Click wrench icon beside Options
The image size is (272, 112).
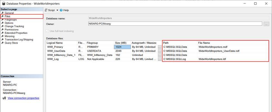[x=3, y=23]
